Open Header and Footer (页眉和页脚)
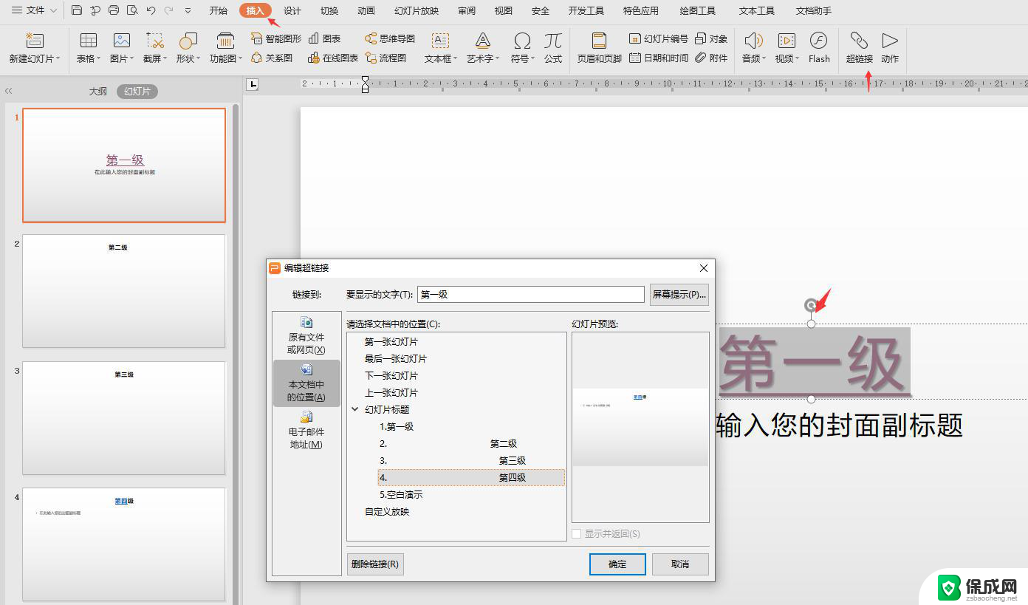This screenshot has height=605, width=1028. pos(599,48)
